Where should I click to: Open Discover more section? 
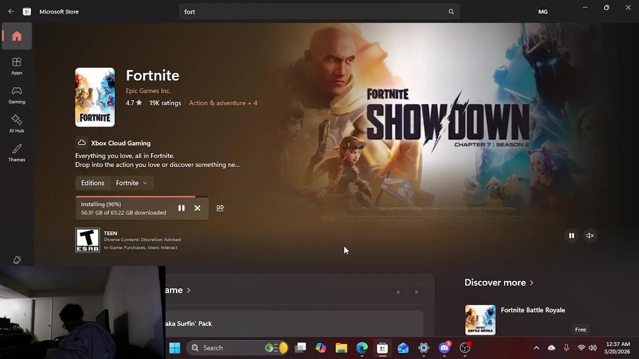[499, 282]
